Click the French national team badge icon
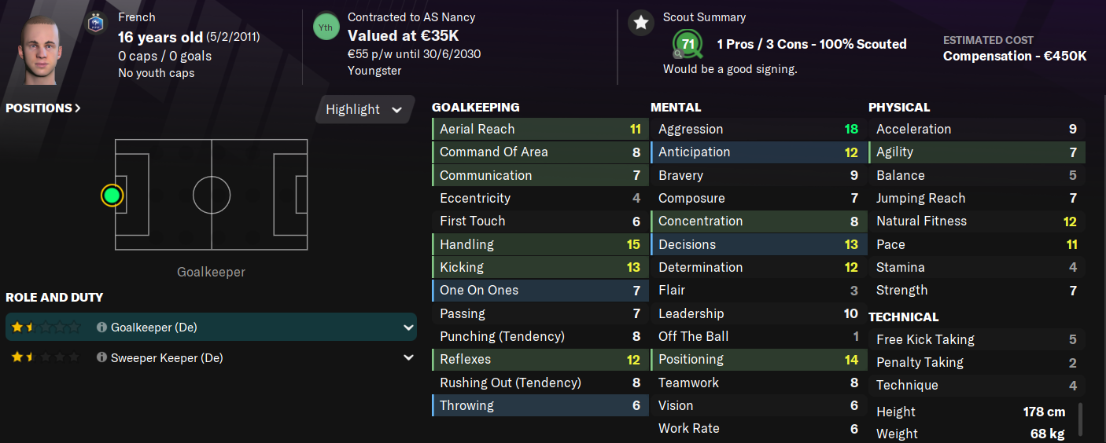Screen dimensions: 1106x443 tap(94, 24)
